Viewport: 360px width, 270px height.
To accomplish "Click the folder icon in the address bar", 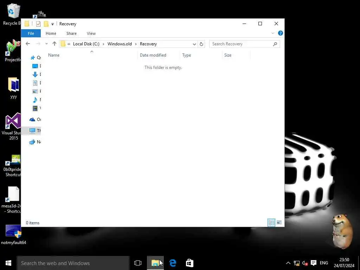I will (x=63, y=44).
